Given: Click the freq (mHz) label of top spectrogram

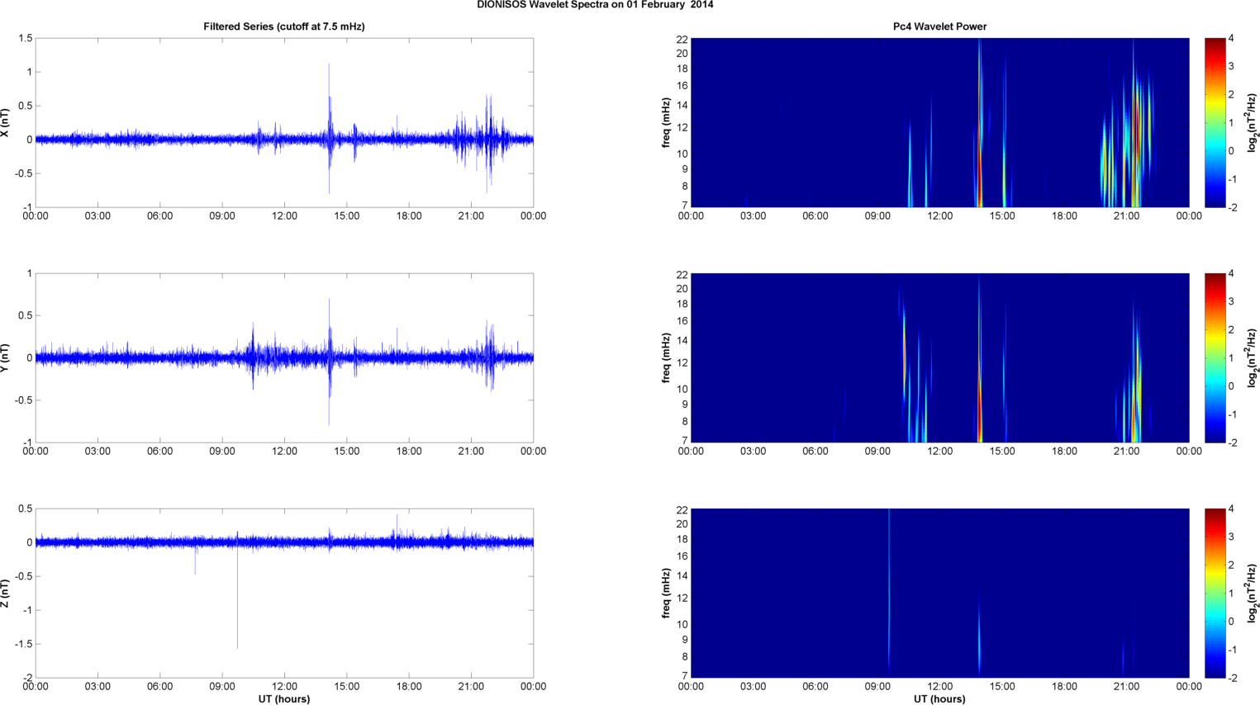Looking at the screenshot, I should 666,122.
